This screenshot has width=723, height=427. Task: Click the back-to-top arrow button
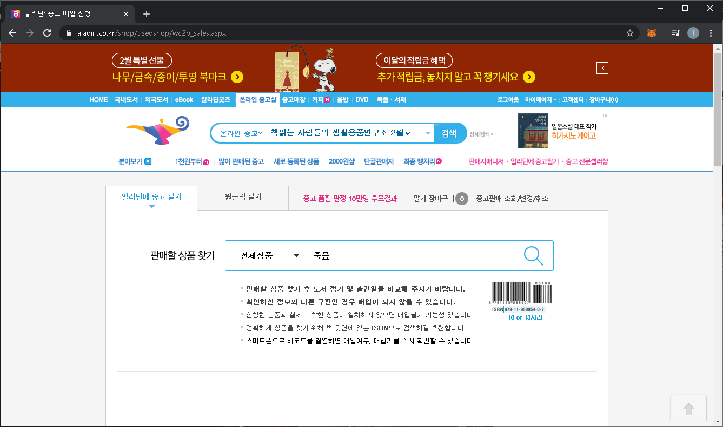pyautogui.click(x=688, y=409)
